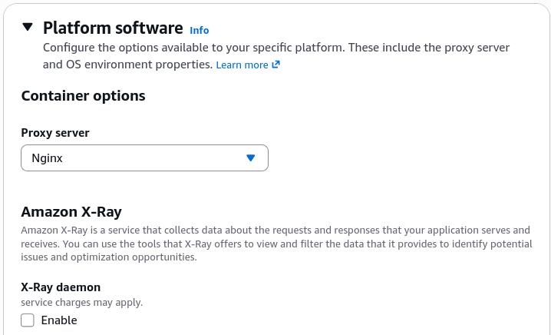Viewport: 551px width, 335px height.
Task: Tick the X-Ray daemon Enable checkbox
Action: (28, 320)
